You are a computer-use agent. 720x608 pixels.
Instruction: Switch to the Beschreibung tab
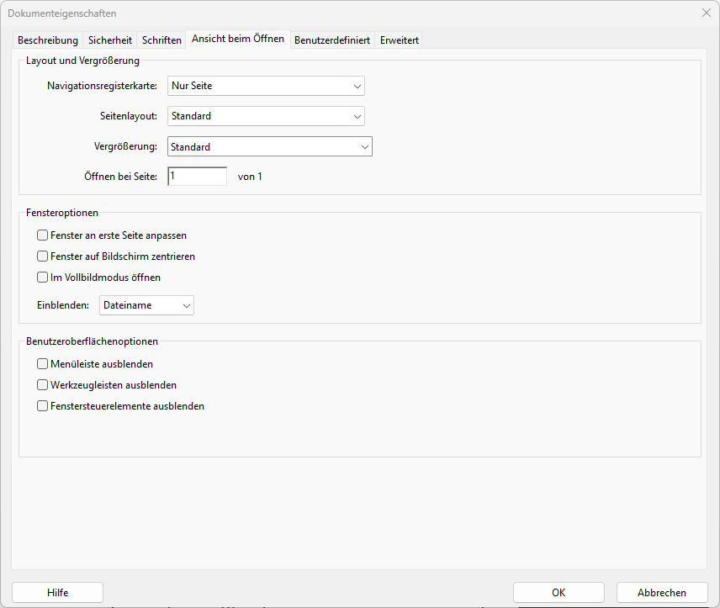pos(47,40)
